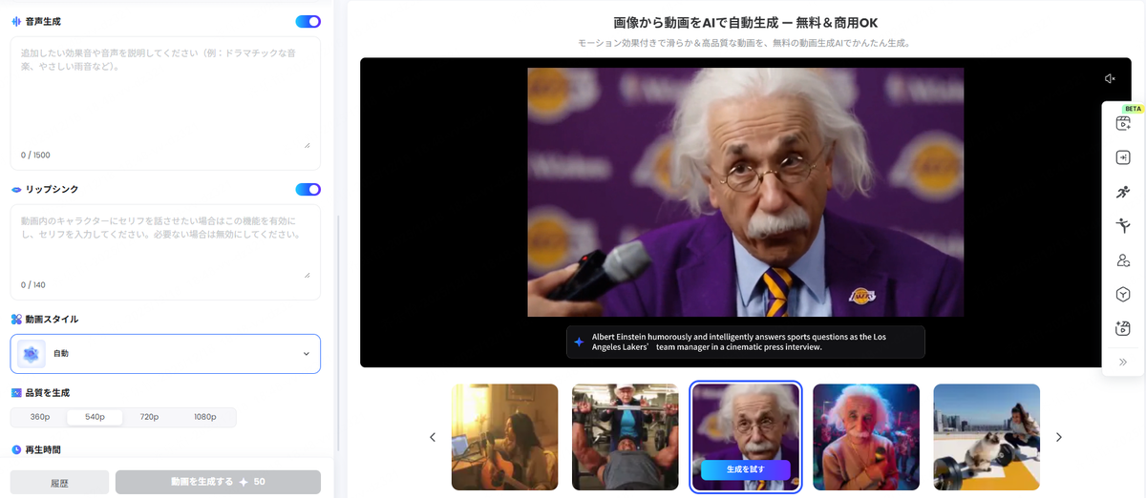Click the audio generation waveform icon
The width and height of the screenshot is (1146, 498).
(x=16, y=21)
